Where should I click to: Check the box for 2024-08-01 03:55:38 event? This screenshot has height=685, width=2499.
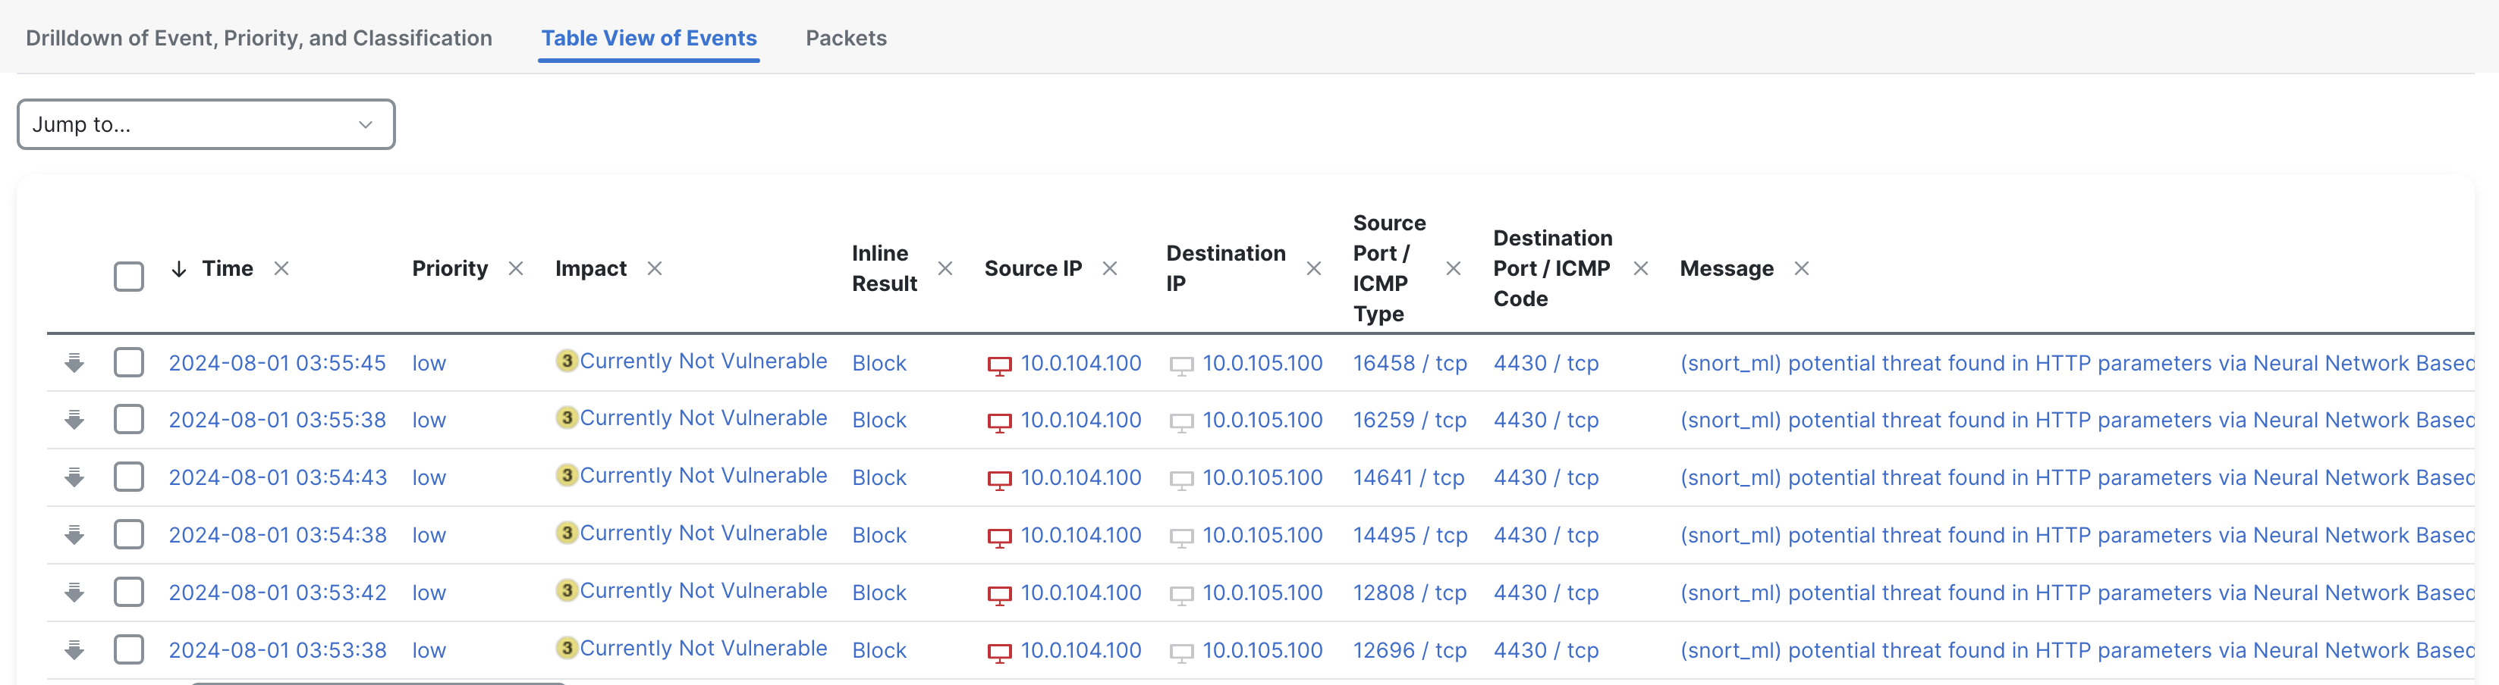coord(129,420)
